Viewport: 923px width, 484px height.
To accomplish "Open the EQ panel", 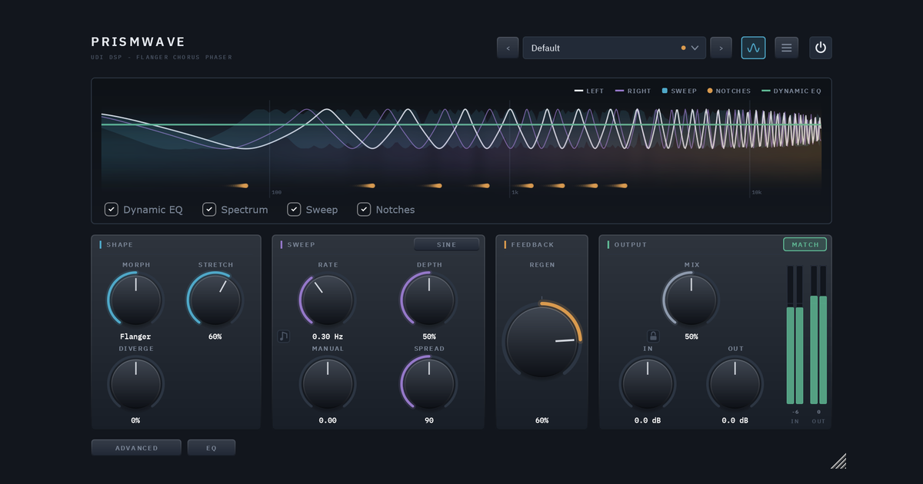I will pyautogui.click(x=212, y=448).
